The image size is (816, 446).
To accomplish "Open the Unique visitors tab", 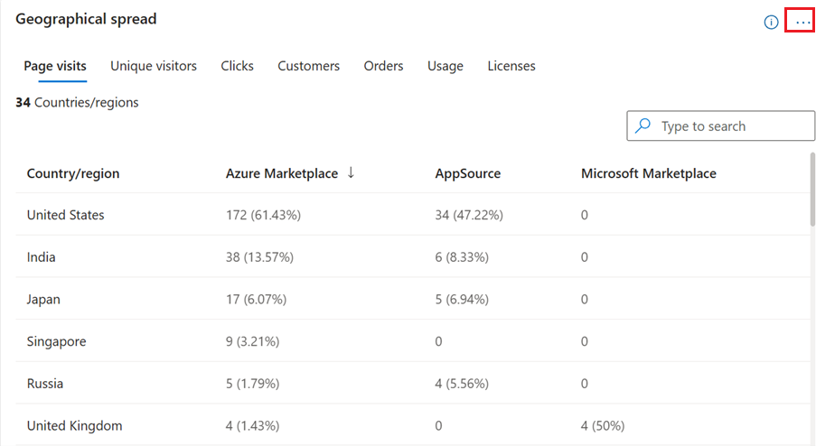I will (x=154, y=66).
